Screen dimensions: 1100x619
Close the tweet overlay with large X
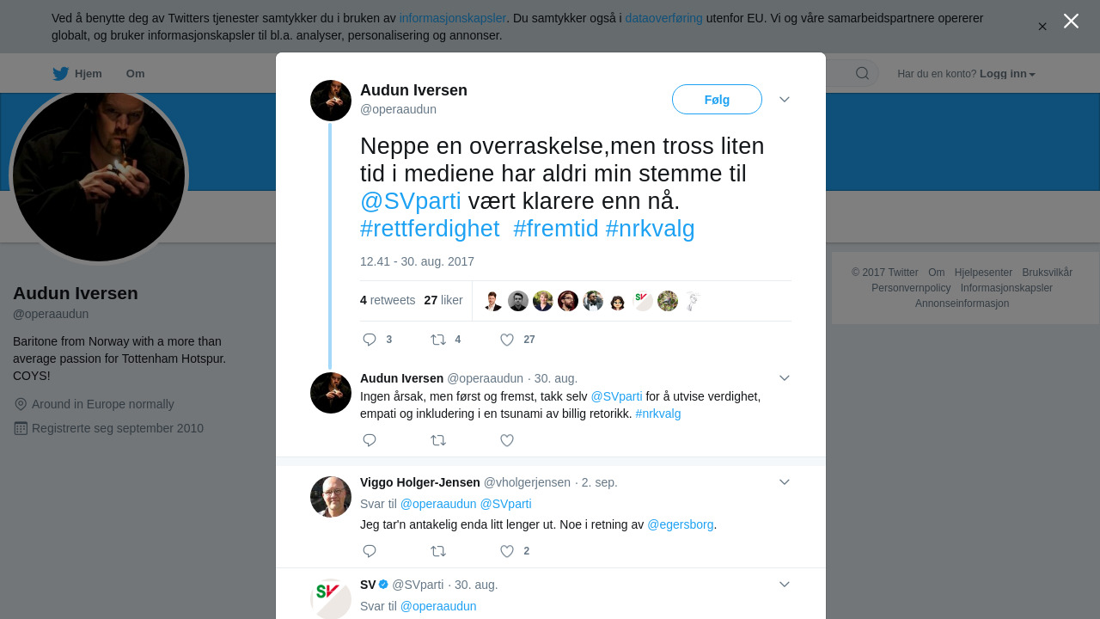tap(1071, 21)
